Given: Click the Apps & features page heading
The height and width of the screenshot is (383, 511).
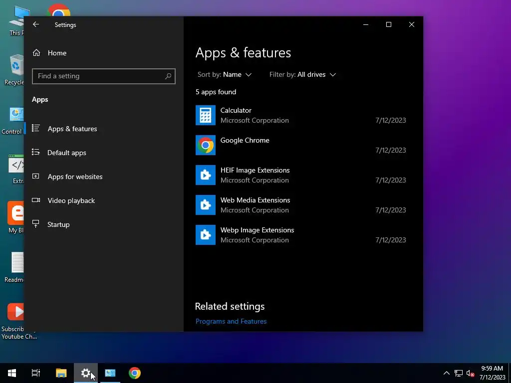Looking at the screenshot, I should pyautogui.click(x=243, y=53).
